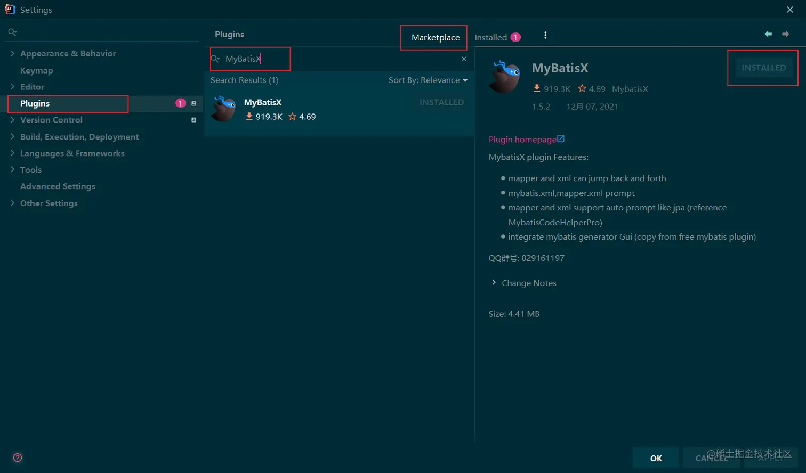Click the settings search magnifier icon
806x473 pixels.
pos(13,32)
